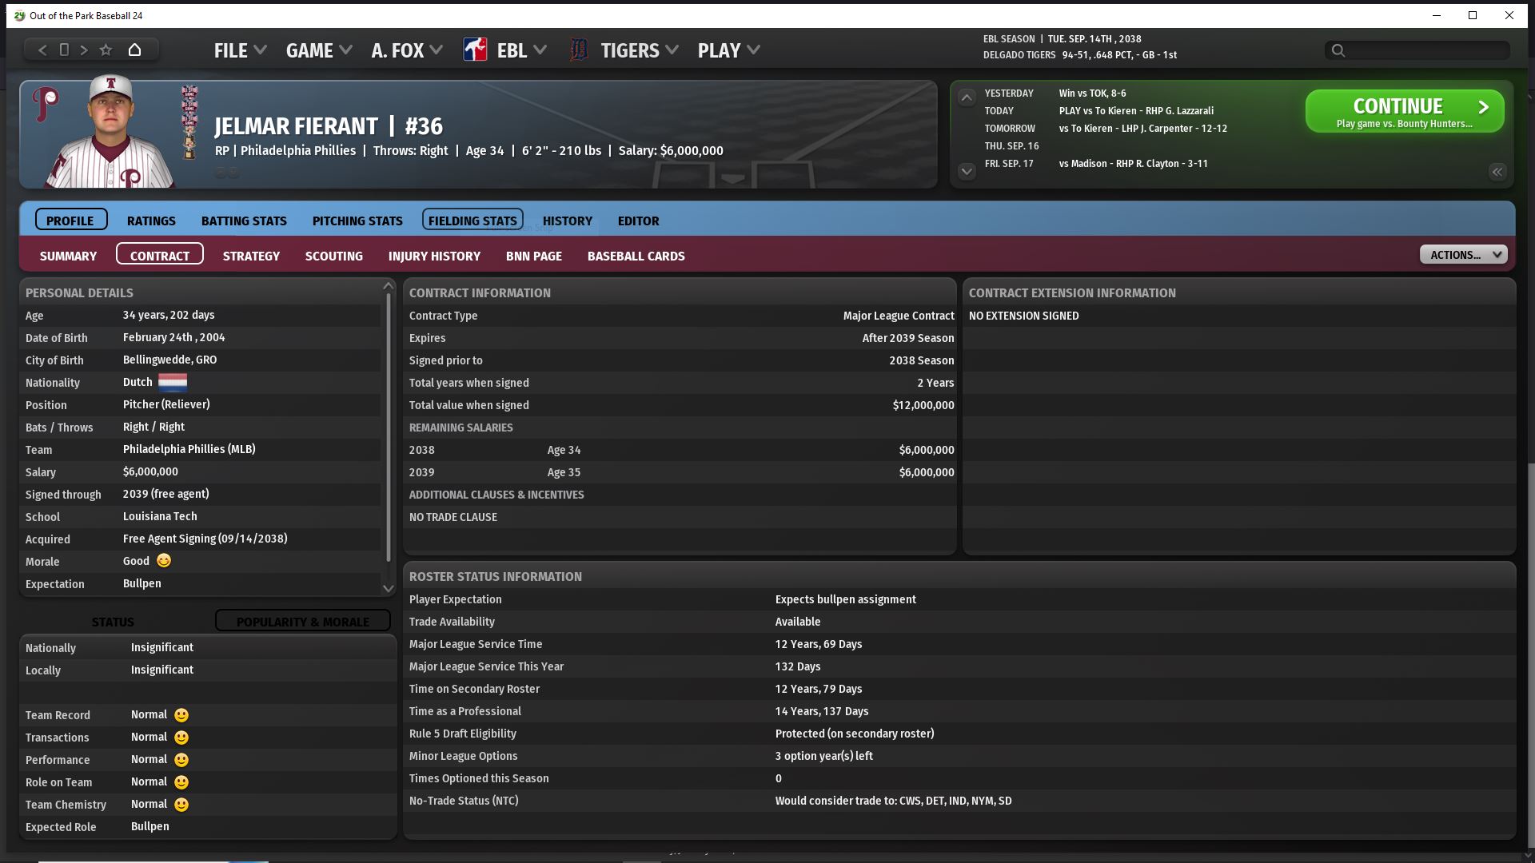Toggle the Popularity & Morale view

click(302, 621)
